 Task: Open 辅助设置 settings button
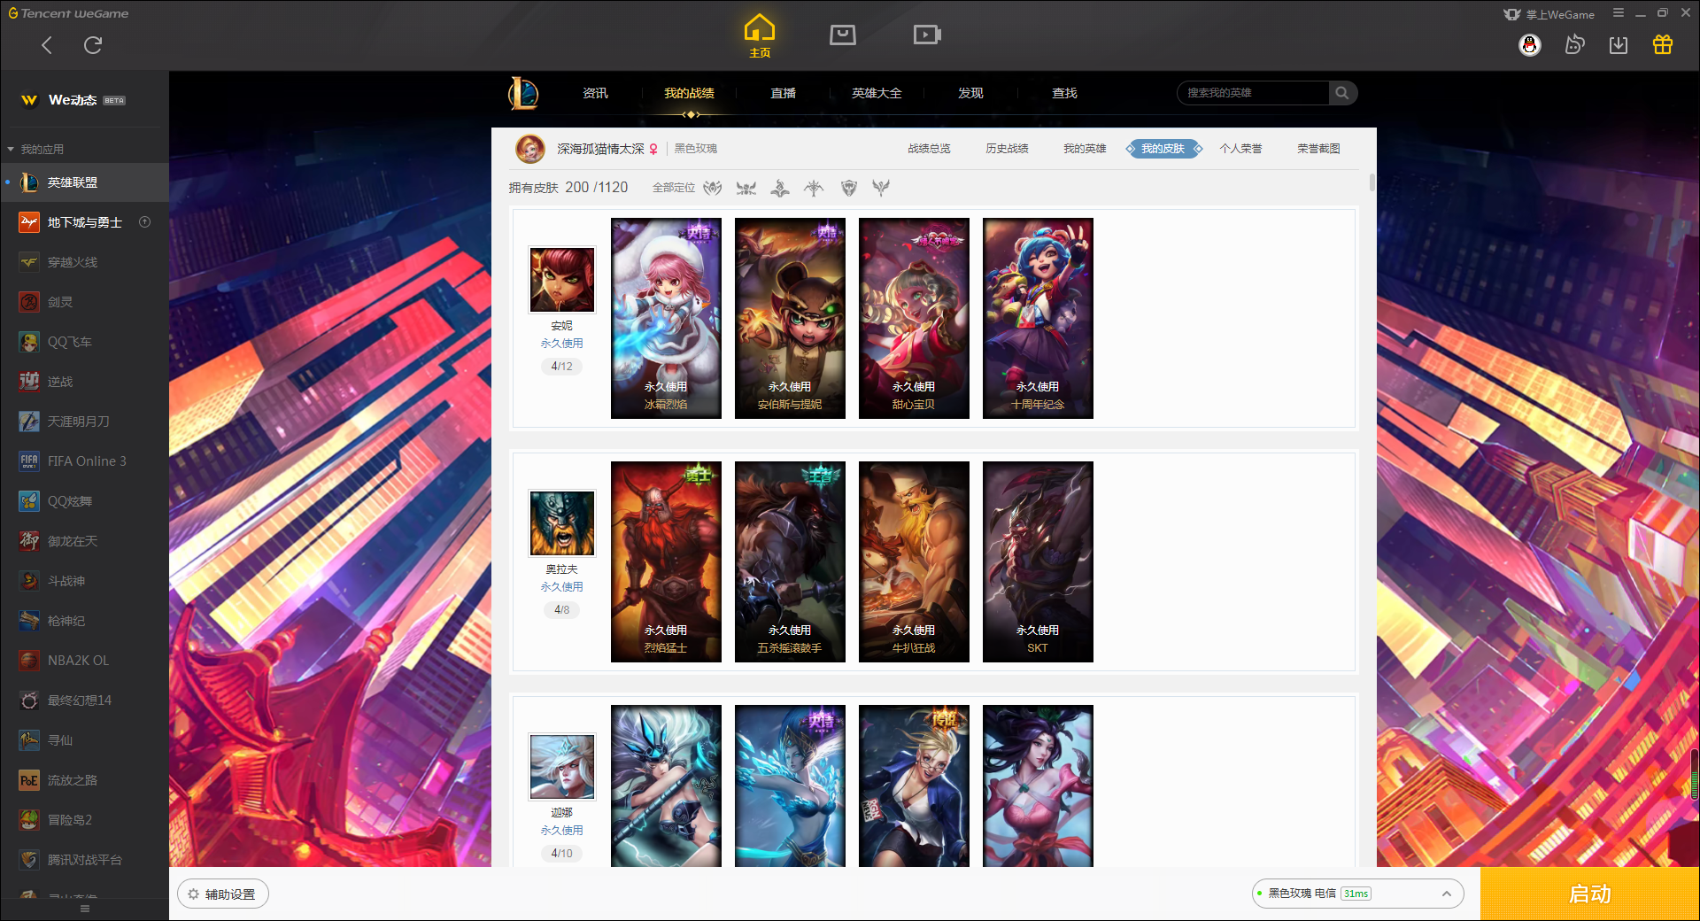point(222,894)
